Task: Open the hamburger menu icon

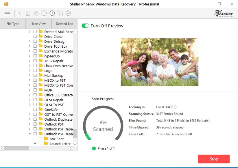Action: [x=7, y=14]
